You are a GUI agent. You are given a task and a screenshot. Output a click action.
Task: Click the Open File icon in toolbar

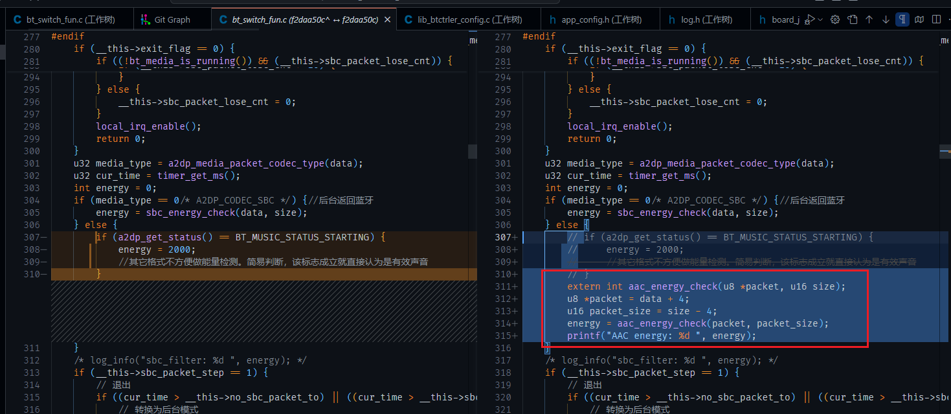click(x=853, y=19)
